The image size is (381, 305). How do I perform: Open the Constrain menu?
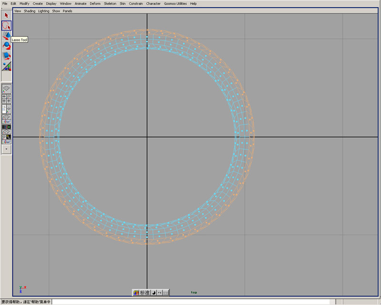pyautogui.click(x=136, y=4)
